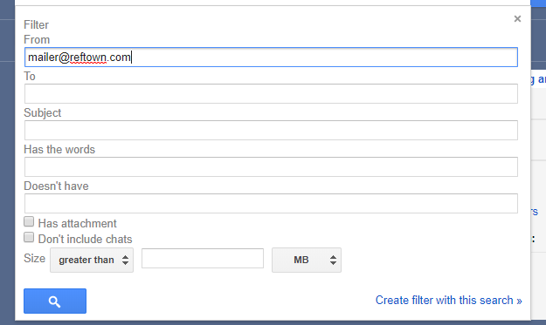The image size is (546, 325).
Task: Click the Size value text box
Action: point(203,258)
